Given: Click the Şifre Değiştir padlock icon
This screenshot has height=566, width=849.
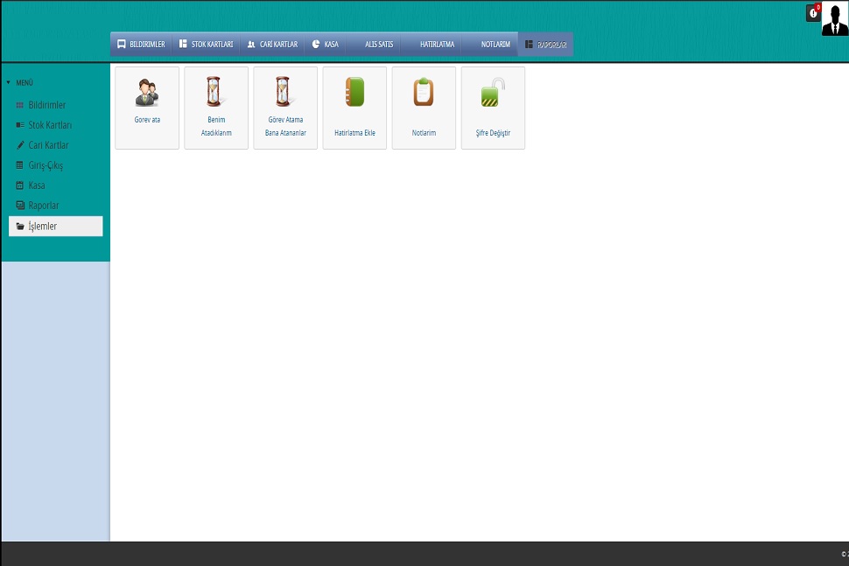Looking at the screenshot, I should point(493,93).
